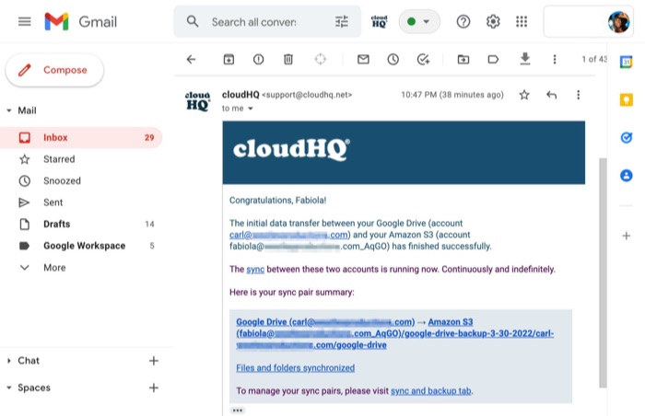Open the Labels tag icon
The height and width of the screenshot is (416, 645).
pos(493,60)
